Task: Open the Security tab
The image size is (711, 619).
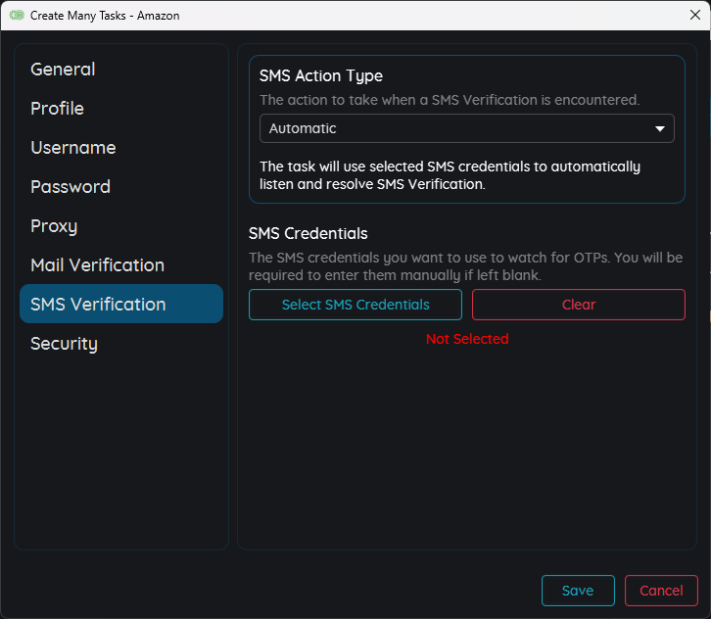Action: [64, 344]
